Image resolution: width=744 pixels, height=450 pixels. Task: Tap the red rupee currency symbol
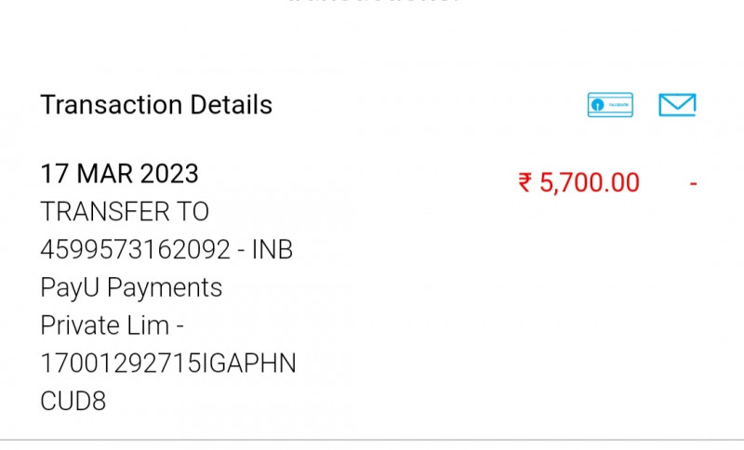point(525,183)
